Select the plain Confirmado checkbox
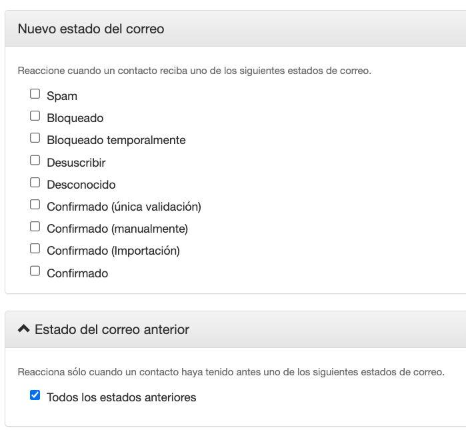Image resolution: width=466 pixels, height=442 pixels. coord(35,271)
